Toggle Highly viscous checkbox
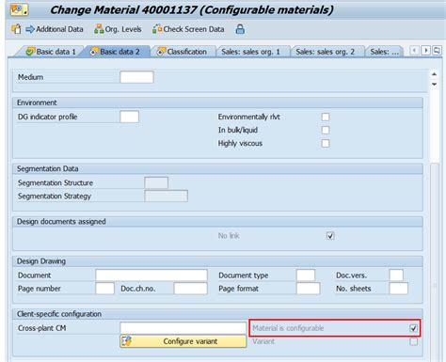 tap(326, 144)
